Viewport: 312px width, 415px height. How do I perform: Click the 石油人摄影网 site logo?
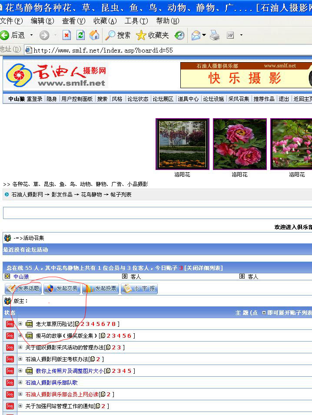point(56,75)
